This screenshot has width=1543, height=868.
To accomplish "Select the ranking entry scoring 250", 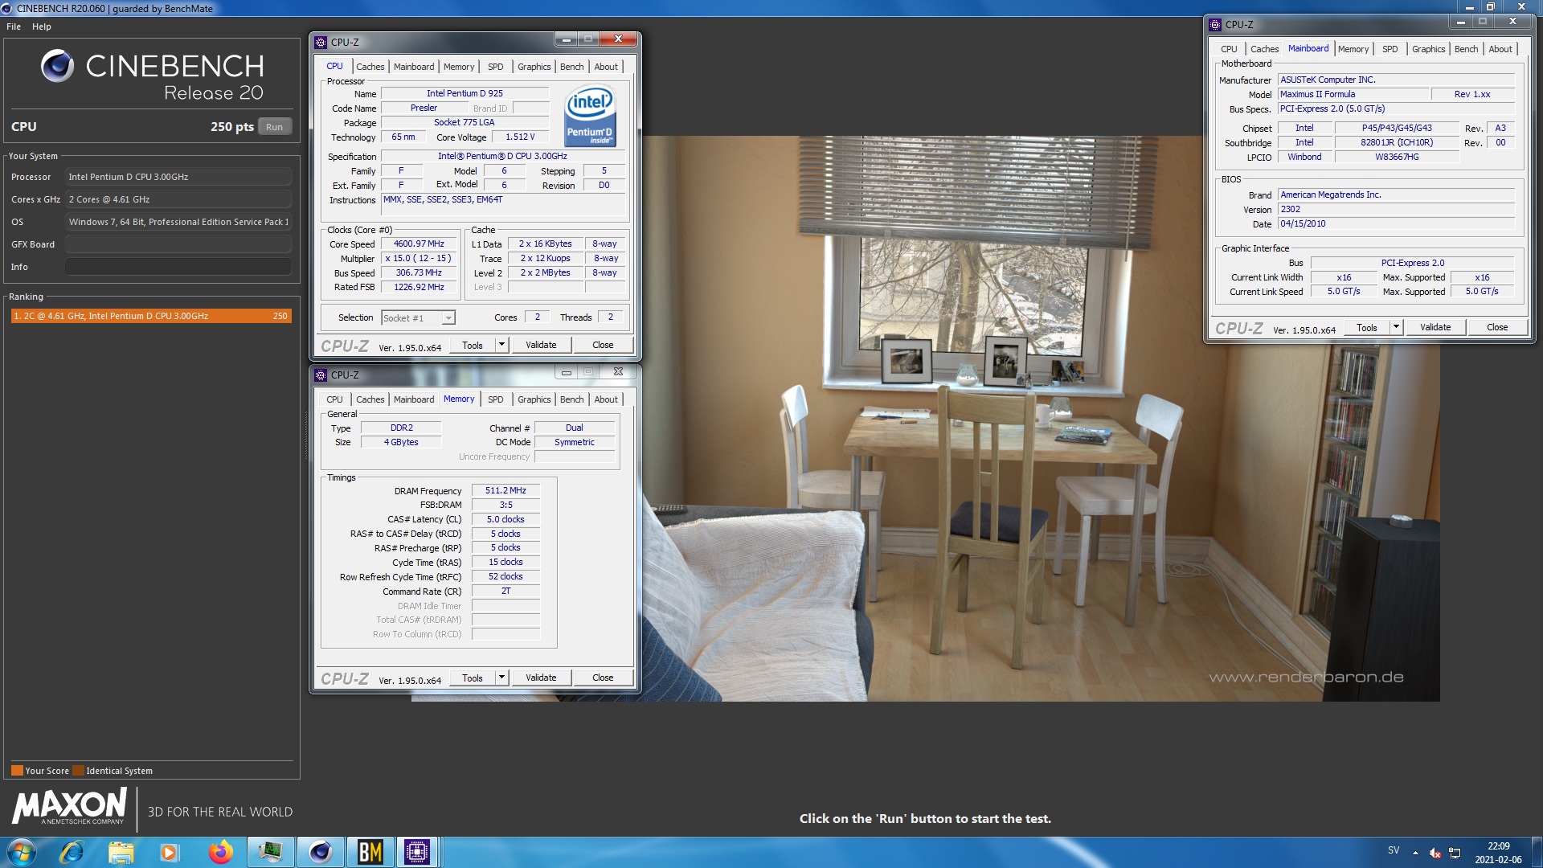I will (150, 316).
